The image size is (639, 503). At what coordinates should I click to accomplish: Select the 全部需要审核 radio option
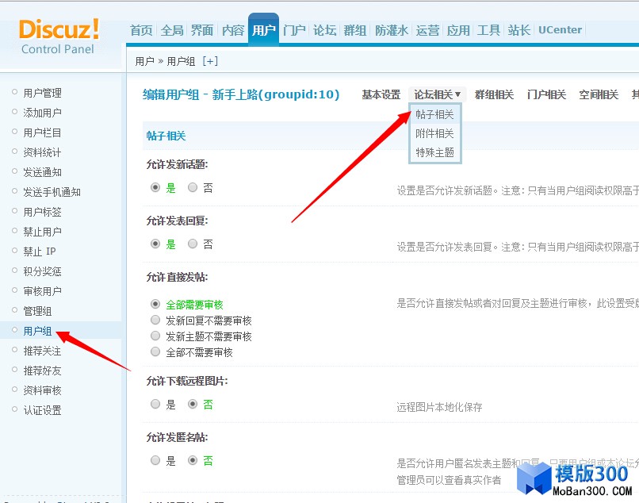point(155,305)
